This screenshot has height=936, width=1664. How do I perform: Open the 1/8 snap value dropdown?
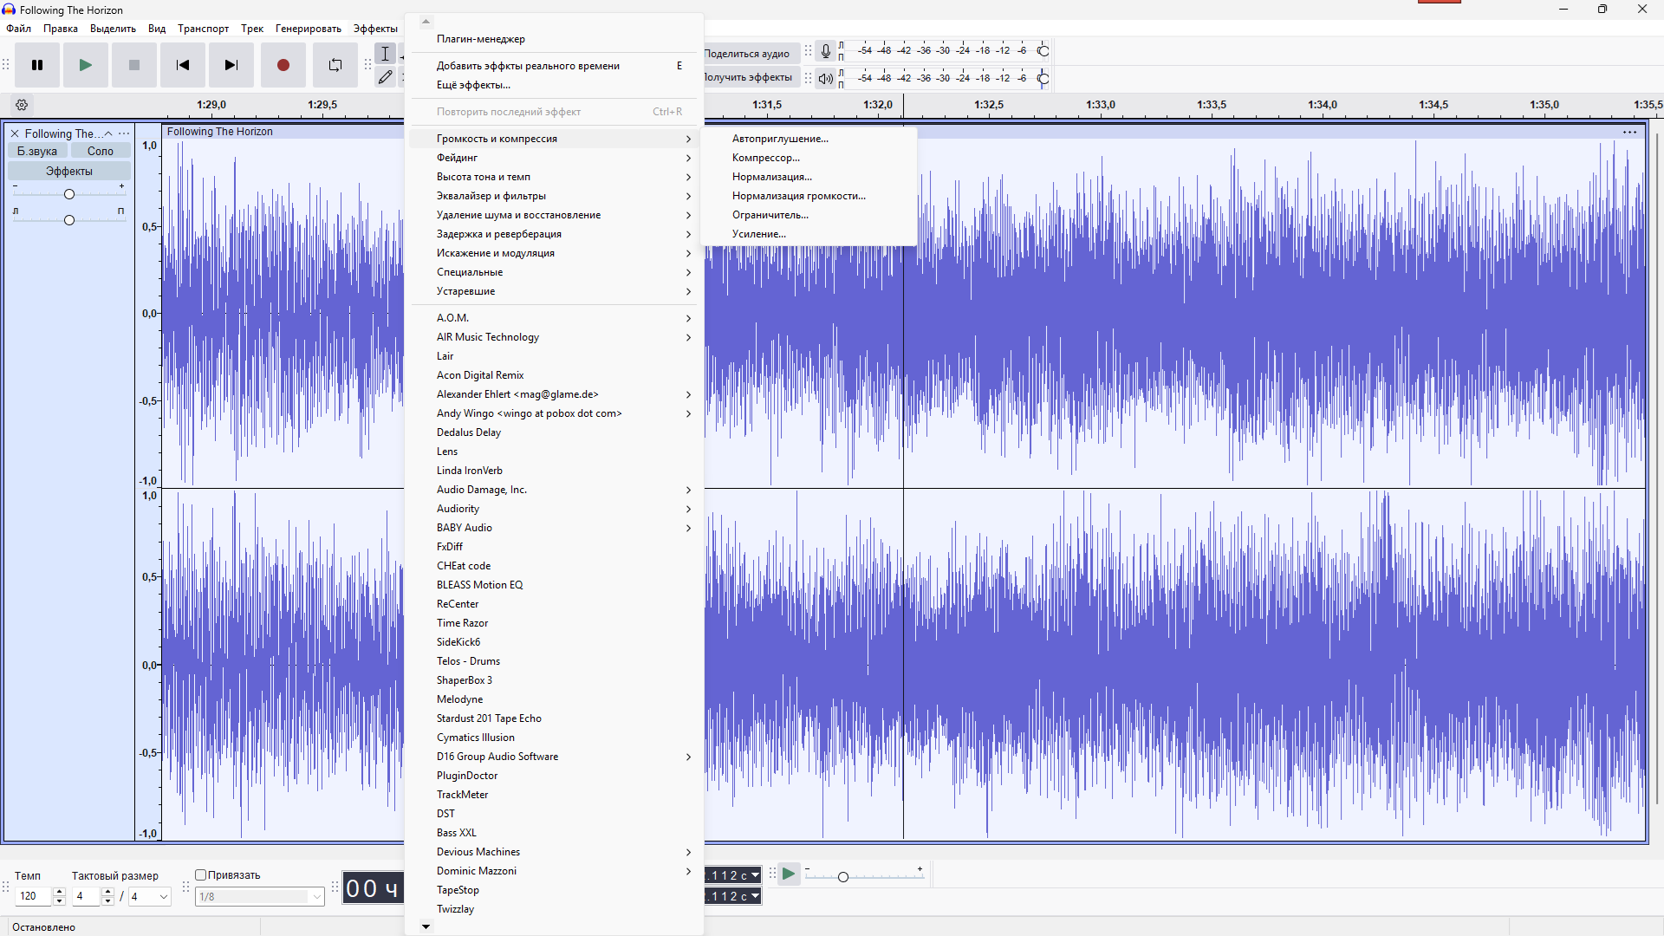pos(260,897)
